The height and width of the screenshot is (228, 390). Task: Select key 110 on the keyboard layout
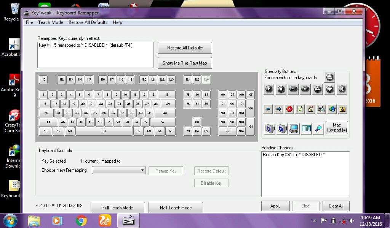click(43, 80)
